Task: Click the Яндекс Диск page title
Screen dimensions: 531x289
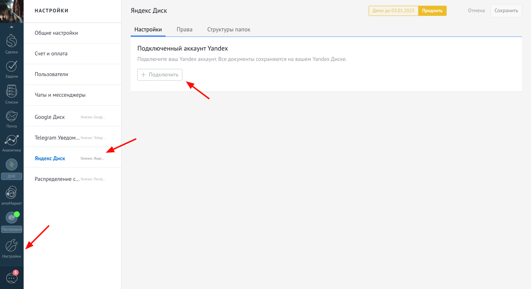Action: click(149, 10)
